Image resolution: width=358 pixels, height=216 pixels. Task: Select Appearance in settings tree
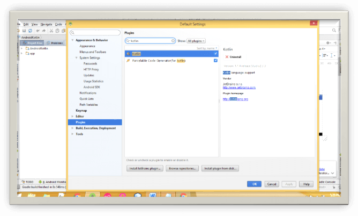point(87,46)
